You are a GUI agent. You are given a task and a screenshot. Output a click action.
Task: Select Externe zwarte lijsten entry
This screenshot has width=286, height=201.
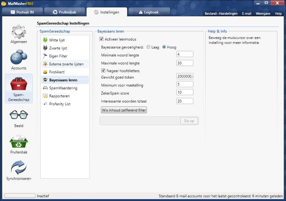[65, 64]
